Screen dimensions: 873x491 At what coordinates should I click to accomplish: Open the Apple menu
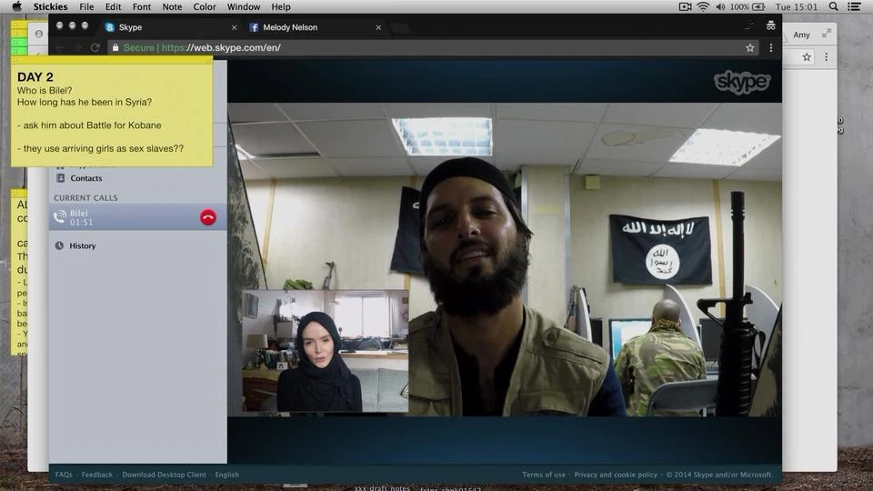point(16,6)
